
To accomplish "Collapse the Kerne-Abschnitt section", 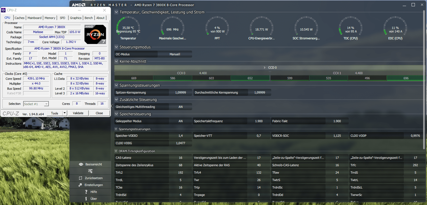I will tap(116, 61).
